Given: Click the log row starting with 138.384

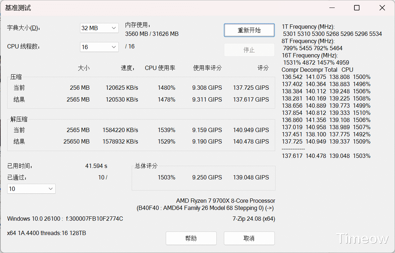Looking at the screenshot, I should click(x=326, y=92).
